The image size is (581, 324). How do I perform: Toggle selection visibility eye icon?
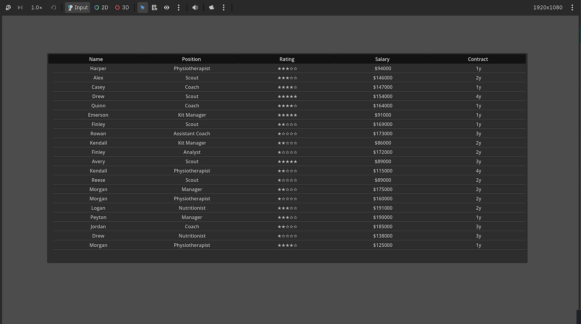pyautogui.click(x=167, y=8)
